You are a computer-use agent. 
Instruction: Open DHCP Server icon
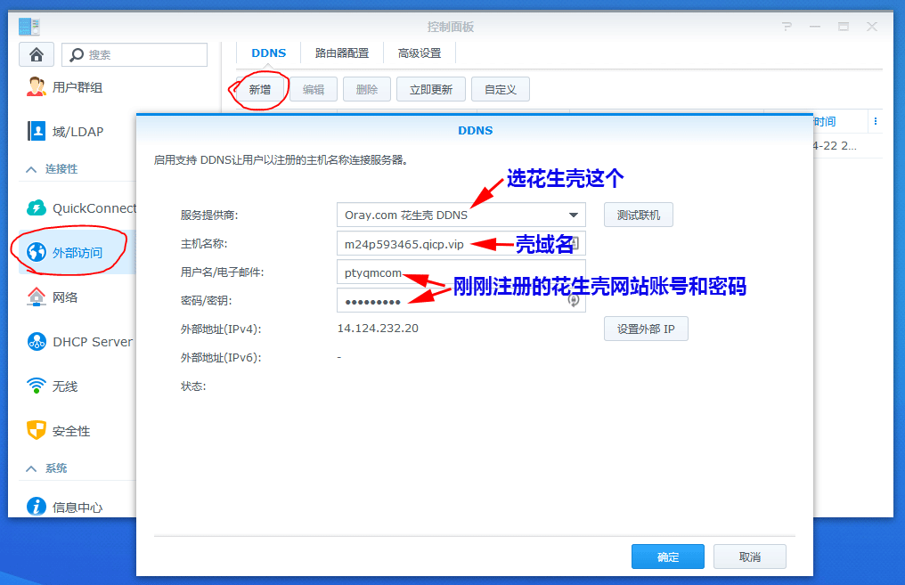pos(37,342)
